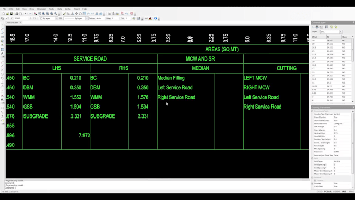
Task: Click the Configure value for Selected Rows
Action: point(338,123)
